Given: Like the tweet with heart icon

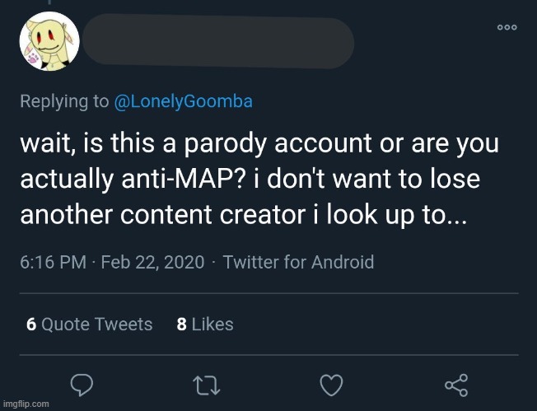Looking at the screenshot, I should [331, 385].
